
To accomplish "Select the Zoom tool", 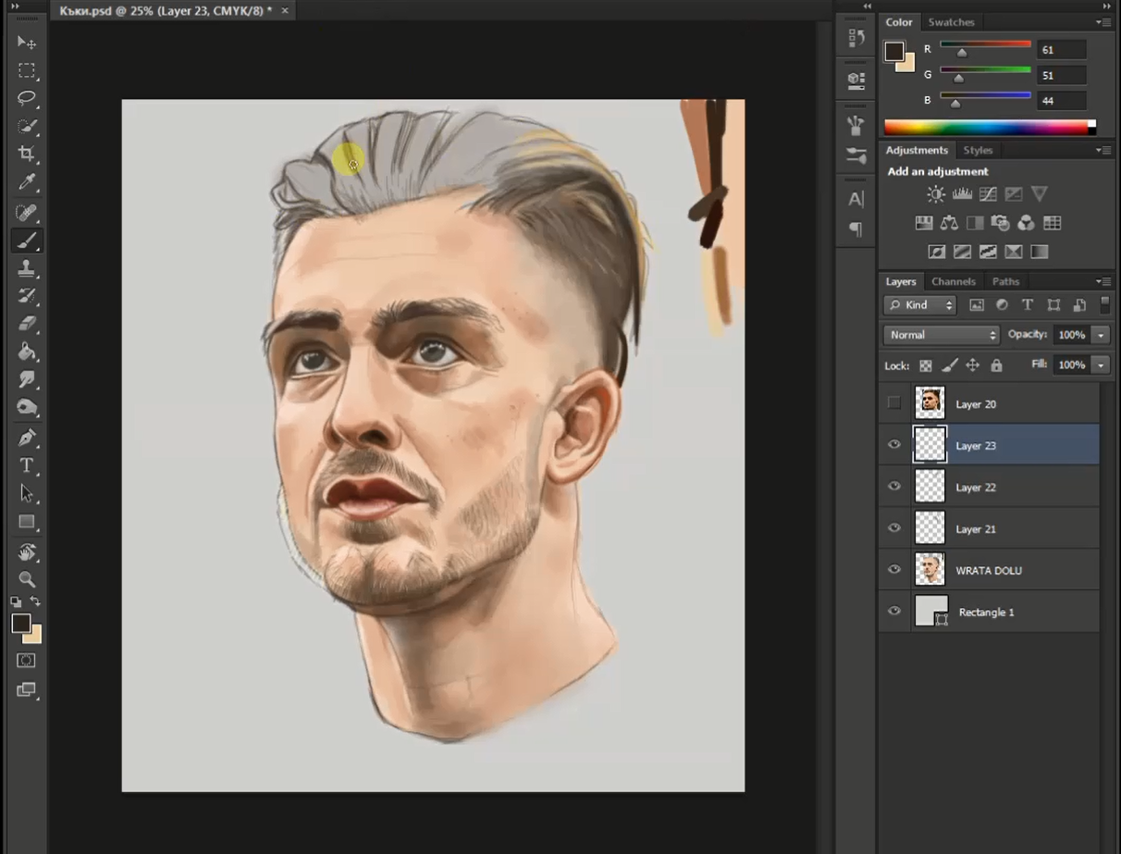I will 27,579.
